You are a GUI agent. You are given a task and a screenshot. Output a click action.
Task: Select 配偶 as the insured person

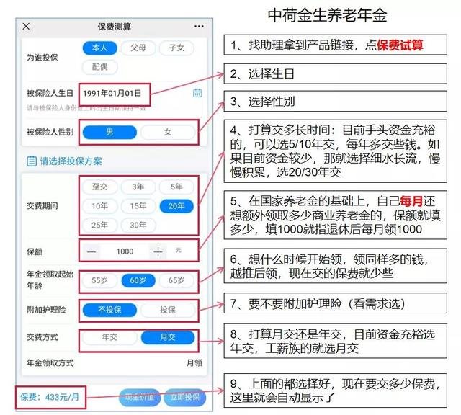(x=99, y=67)
